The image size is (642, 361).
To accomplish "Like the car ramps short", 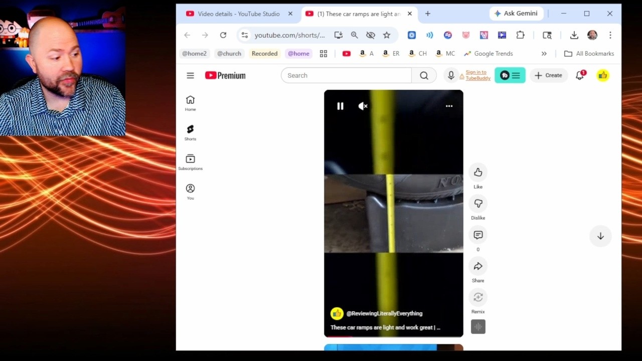I will coord(477,172).
